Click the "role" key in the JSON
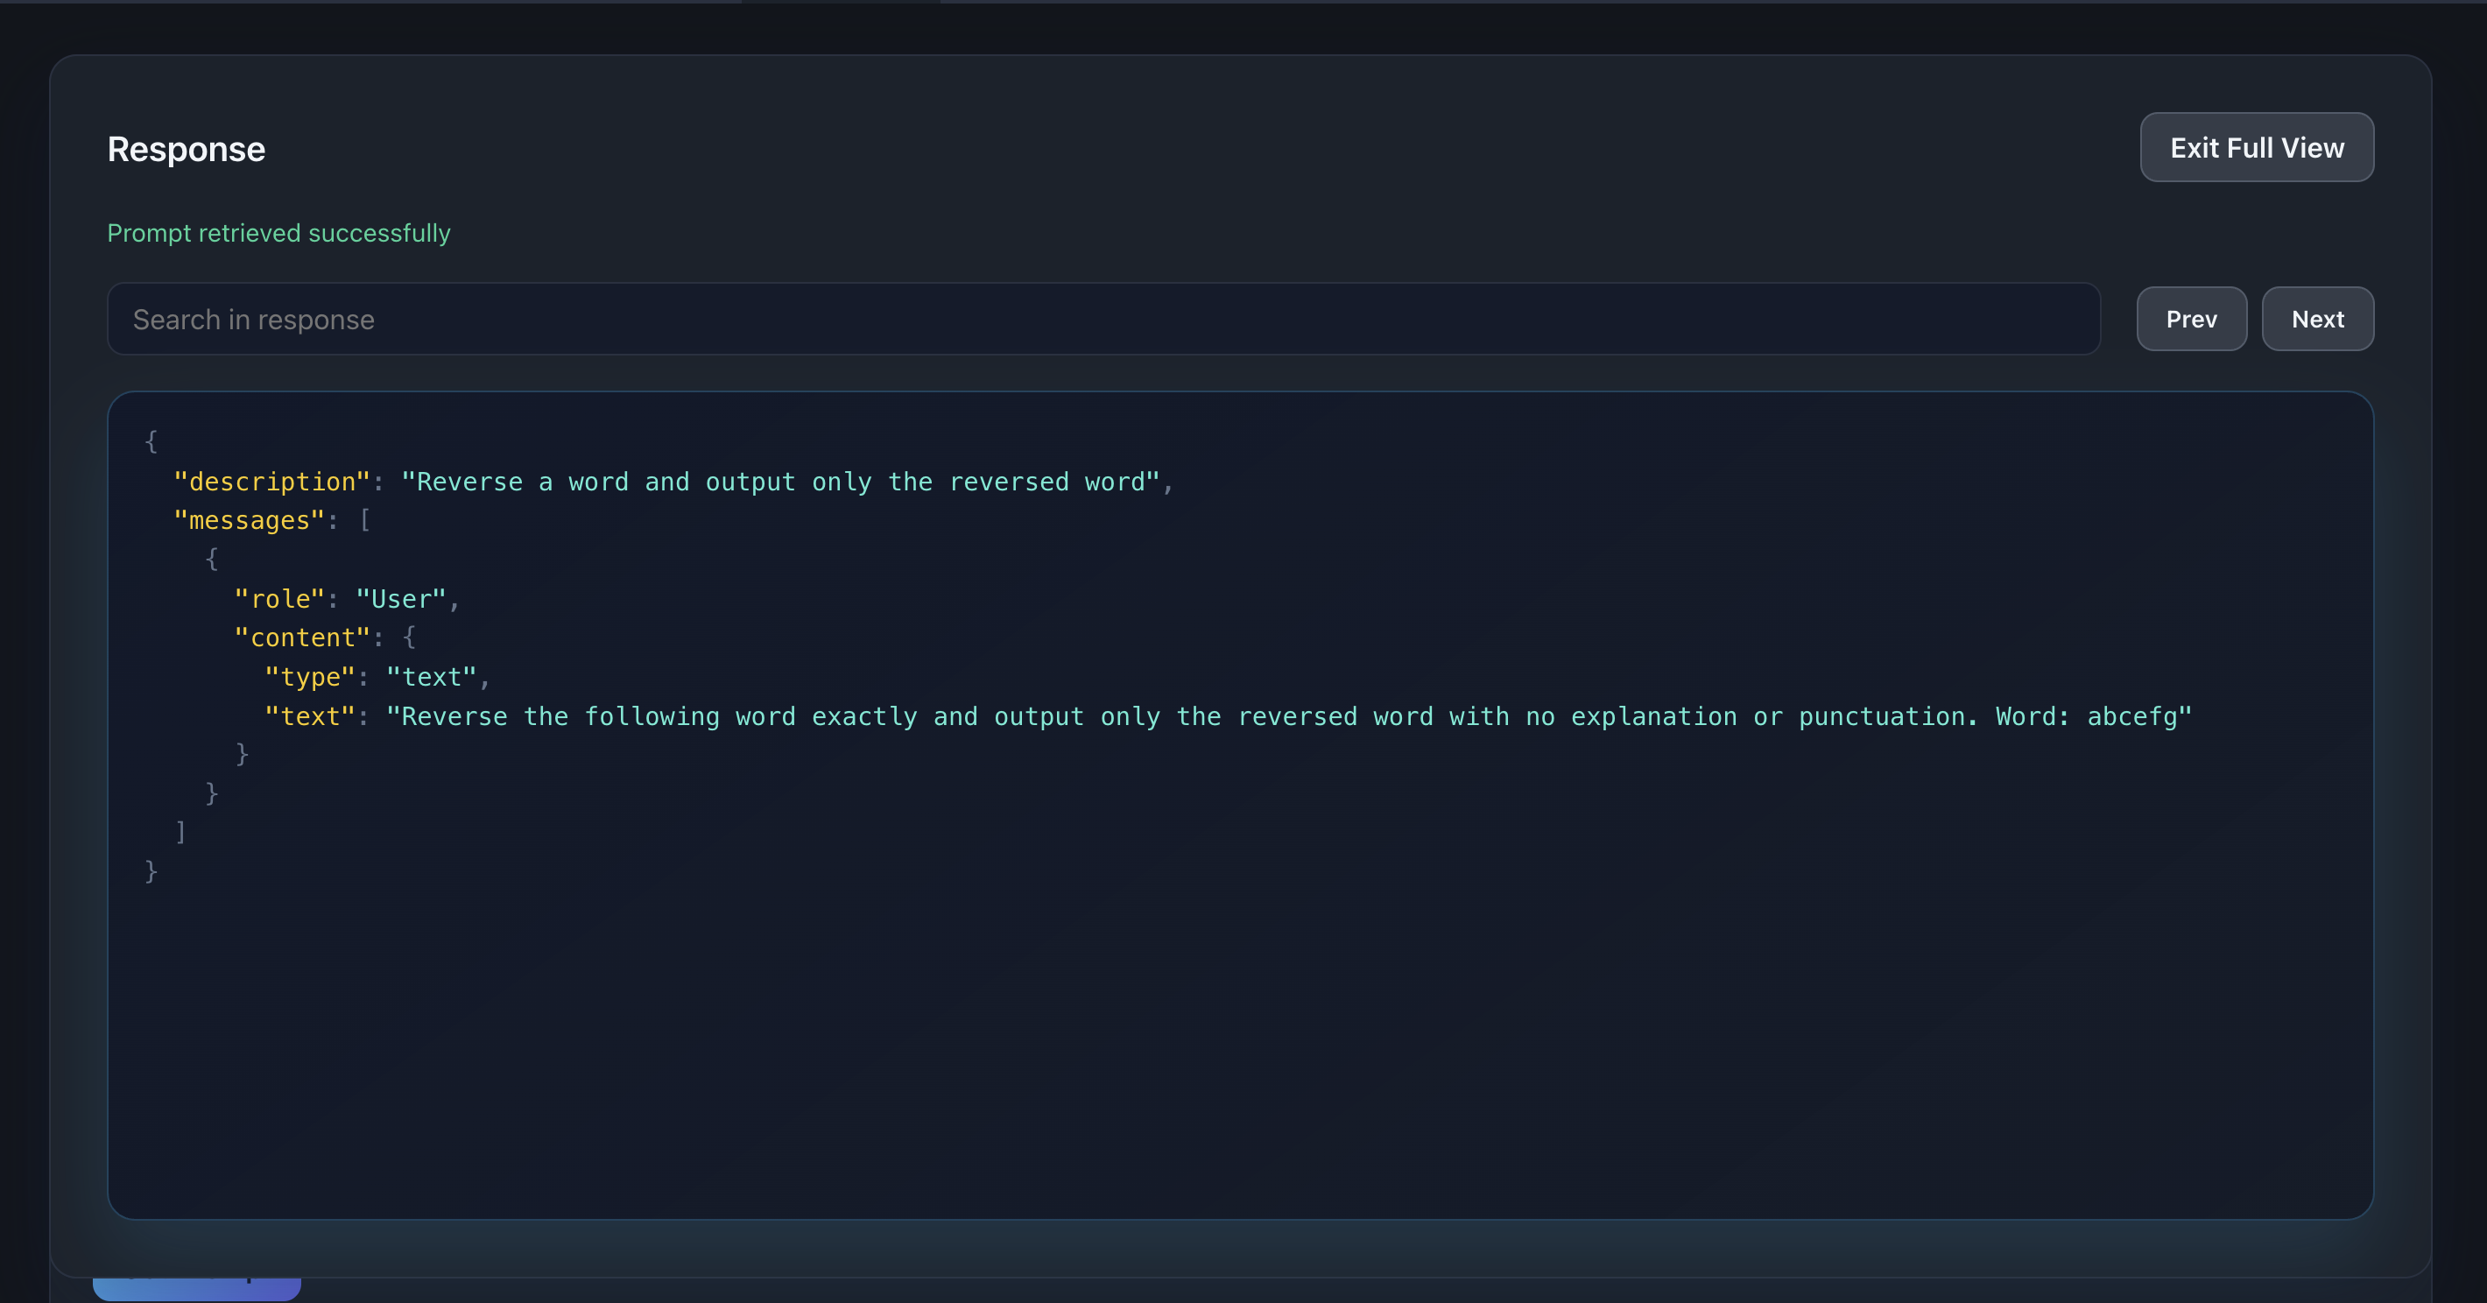The height and width of the screenshot is (1303, 2487). coord(280,599)
